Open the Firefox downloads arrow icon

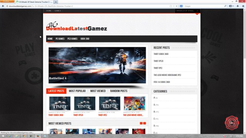coord(238,6)
